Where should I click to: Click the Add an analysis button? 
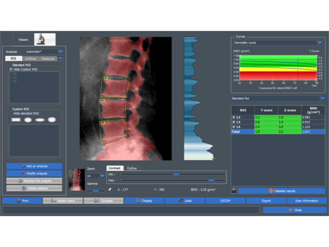coord(34,166)
